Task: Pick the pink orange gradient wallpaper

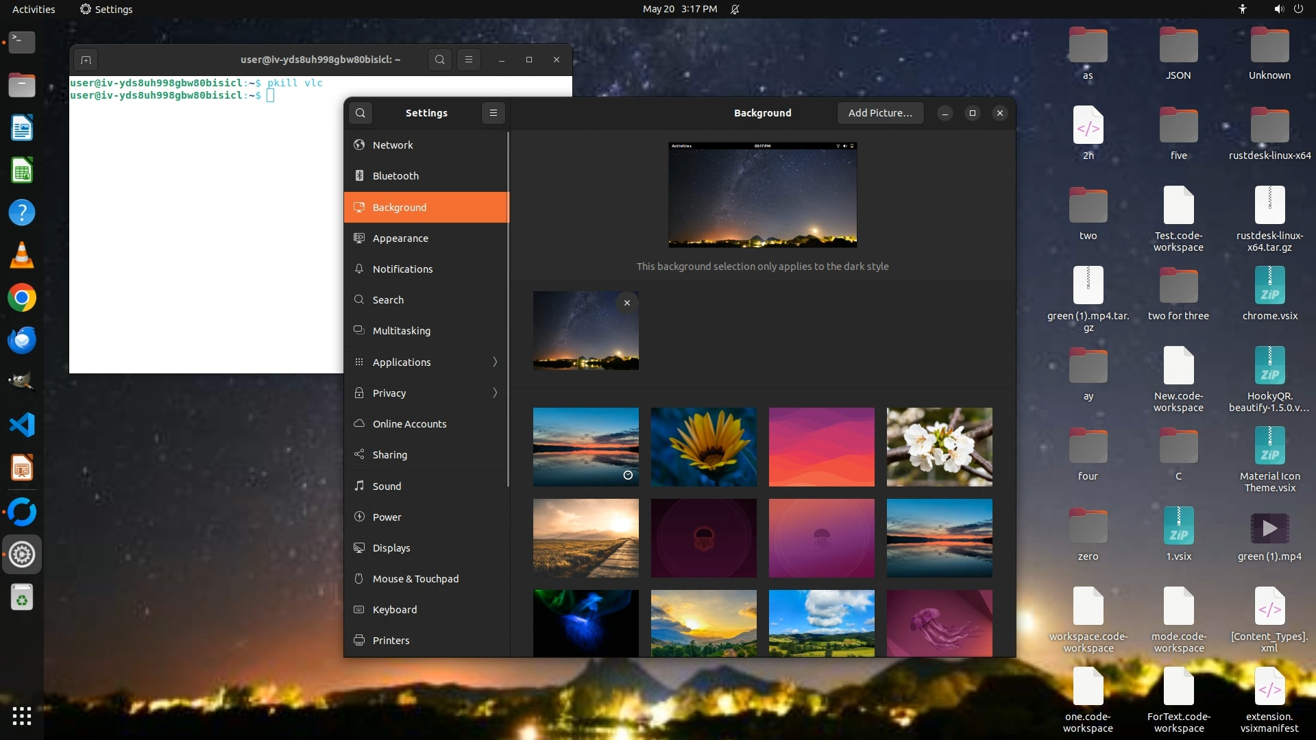Action: [821, 447]
